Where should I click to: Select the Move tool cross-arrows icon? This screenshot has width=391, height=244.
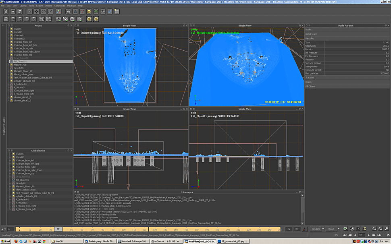(x=36, y=12)
